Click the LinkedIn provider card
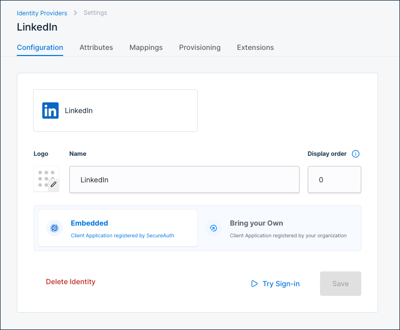The image size is (400, 330). click(x=115, y=111)
